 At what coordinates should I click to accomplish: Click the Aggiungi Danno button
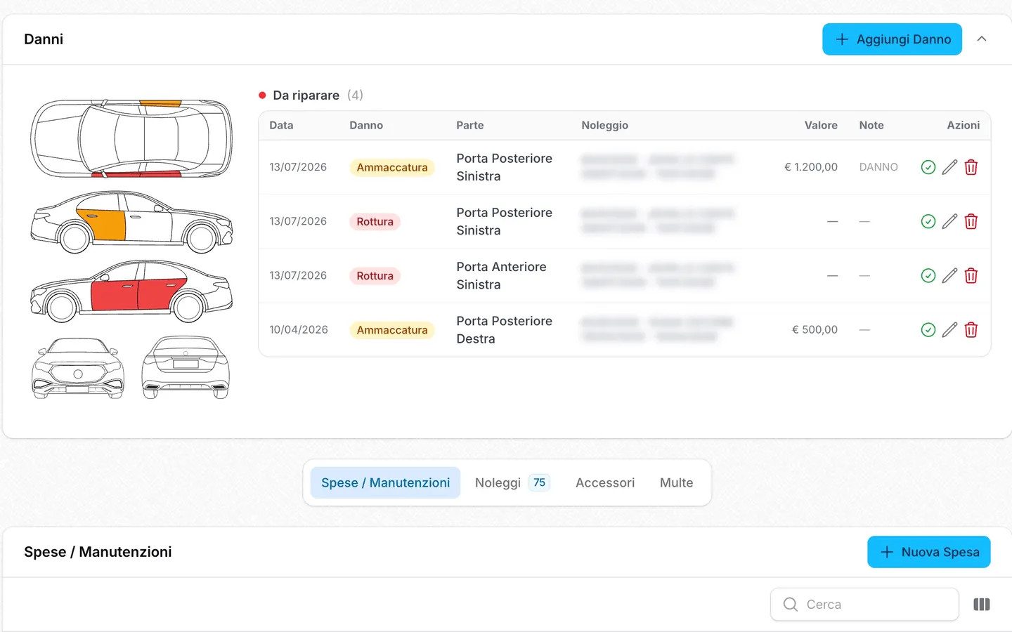[892, 39]
